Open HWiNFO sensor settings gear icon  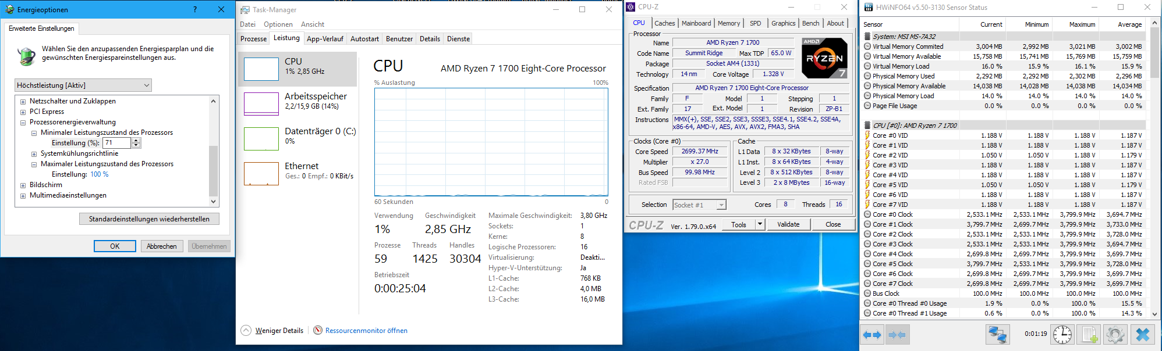(1115, 335)
